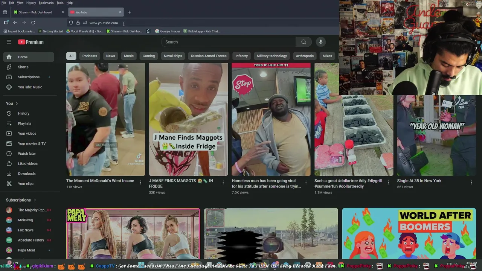Open more options for McDonald's Went Insane short
Screen dimensions: 482x271
point(140,182)
